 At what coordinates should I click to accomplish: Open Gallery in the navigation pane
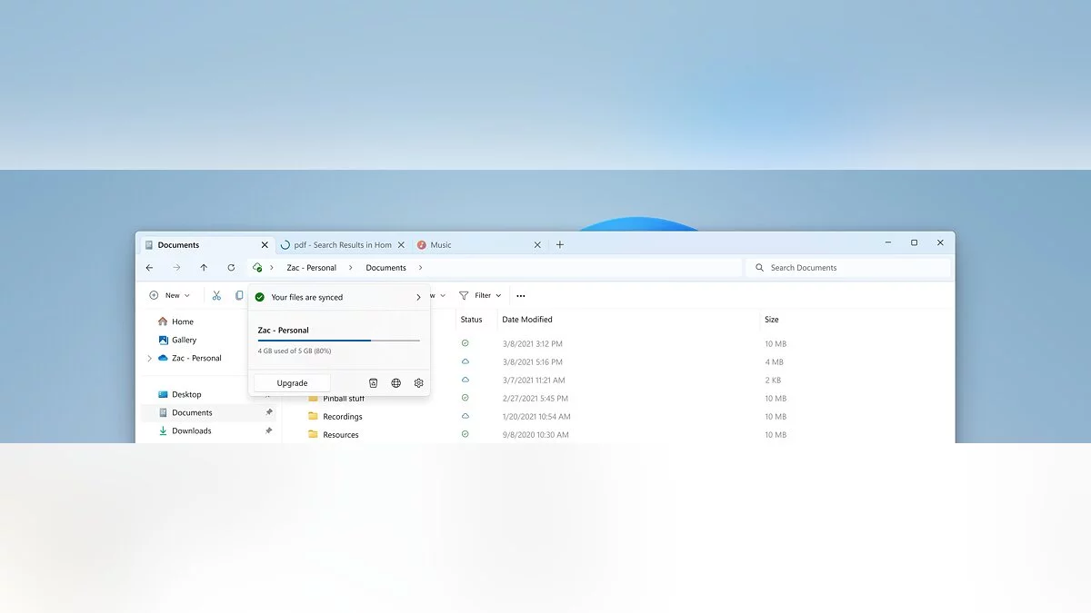[185, 340]
